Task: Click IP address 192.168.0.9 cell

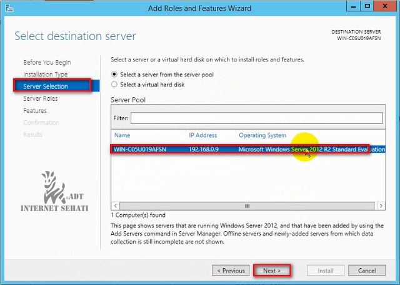Action: coord(204,149)
